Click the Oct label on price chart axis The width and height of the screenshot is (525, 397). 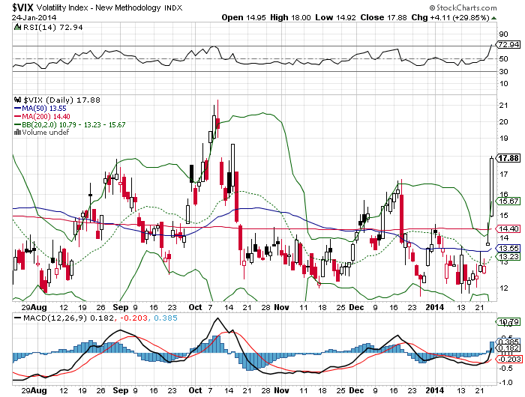pyautogui.click(x=195, y=307)
